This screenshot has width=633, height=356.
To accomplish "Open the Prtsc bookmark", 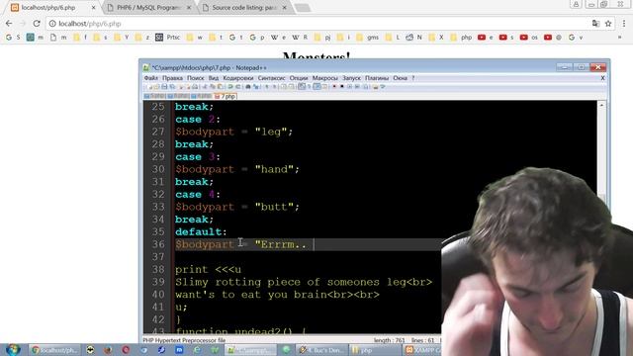I will point(168,38).
